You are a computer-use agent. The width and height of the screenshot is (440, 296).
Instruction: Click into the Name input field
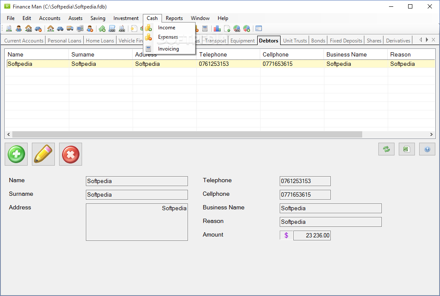(x=137, y=181)
